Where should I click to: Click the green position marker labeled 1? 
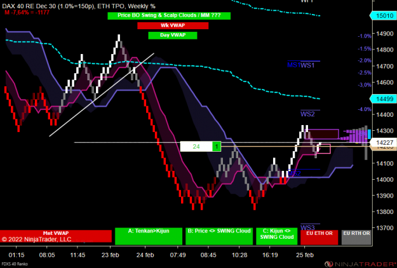click(217, 147)
